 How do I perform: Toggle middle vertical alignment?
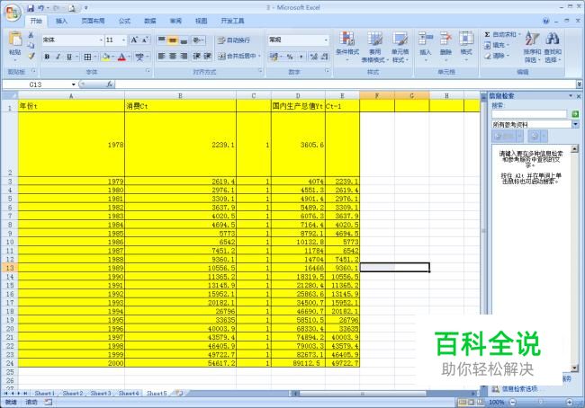(173, 40)
